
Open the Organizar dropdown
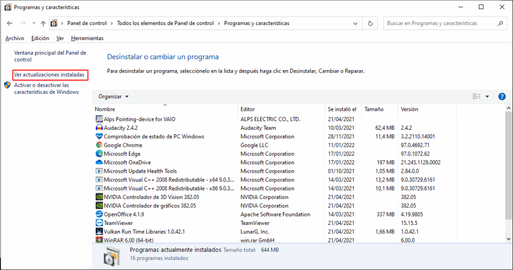tap(113, 97)
